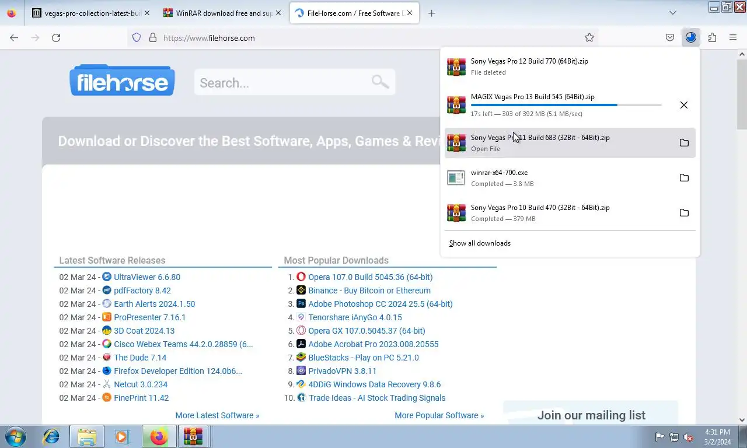Cancel the MAGIX Vegas Pro 13 download
The image size is (747, 448).
click(684, 105)
